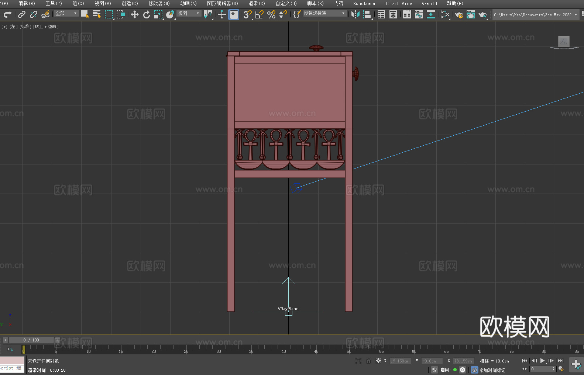This screenshot has height=375, width=584.
Task: Click the Redo arrow icon
Action: click(7, 14)
